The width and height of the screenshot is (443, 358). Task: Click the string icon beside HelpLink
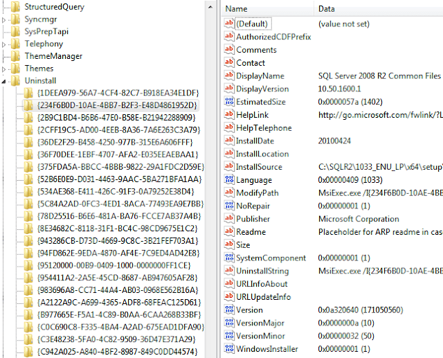point(229,114)
